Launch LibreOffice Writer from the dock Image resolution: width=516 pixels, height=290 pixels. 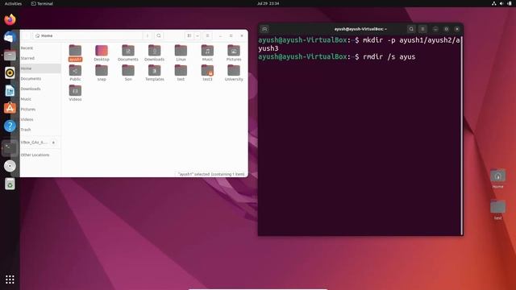(10, 90)
